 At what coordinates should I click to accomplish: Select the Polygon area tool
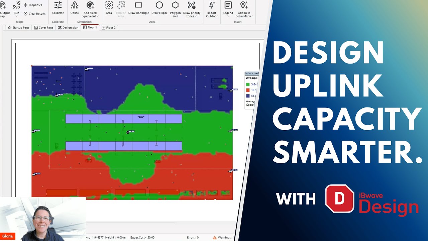pyautogui.click(x=175, y=9)
